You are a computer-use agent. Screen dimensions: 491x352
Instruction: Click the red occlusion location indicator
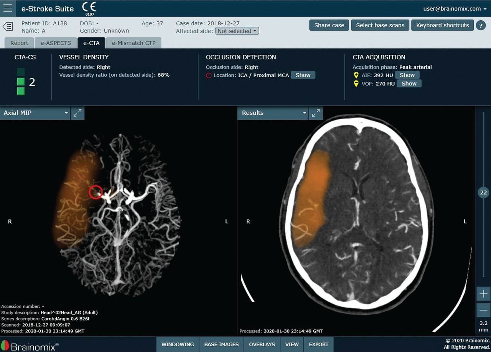pyautogui.click(x=209, y=76)
